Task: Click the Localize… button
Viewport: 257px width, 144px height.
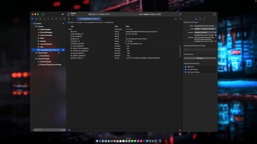Action: coord(200,58)
